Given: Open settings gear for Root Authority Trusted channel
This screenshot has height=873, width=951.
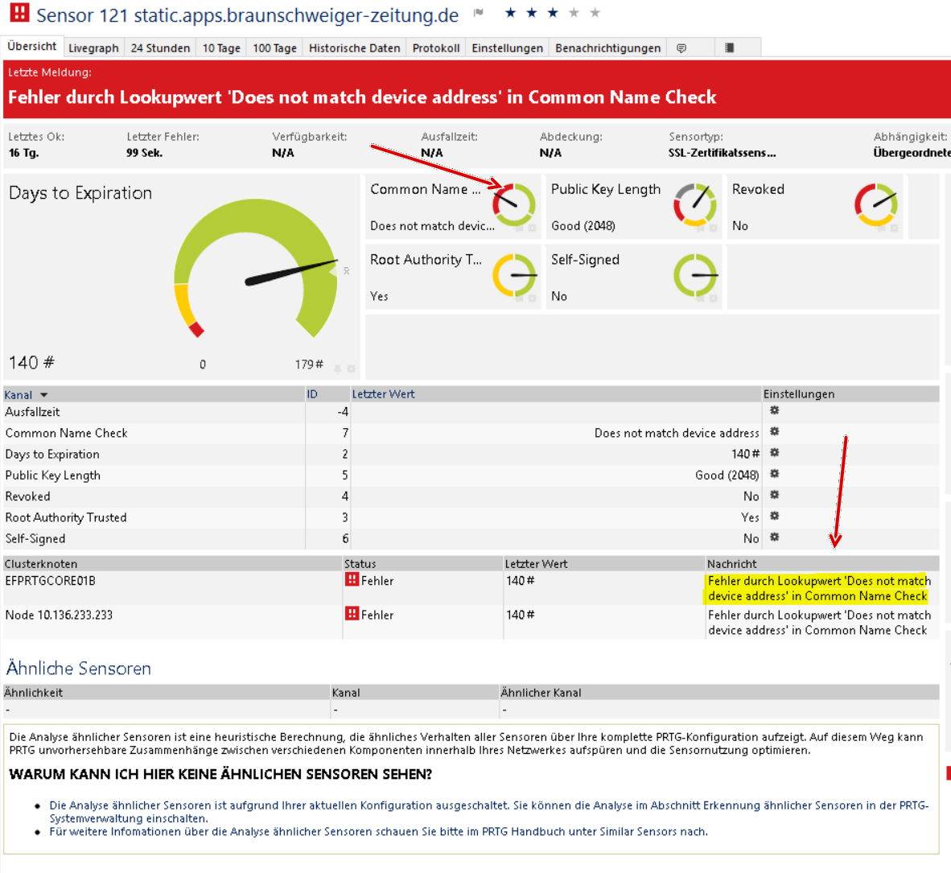Looking at the screenshot, I should coord(775,517).
